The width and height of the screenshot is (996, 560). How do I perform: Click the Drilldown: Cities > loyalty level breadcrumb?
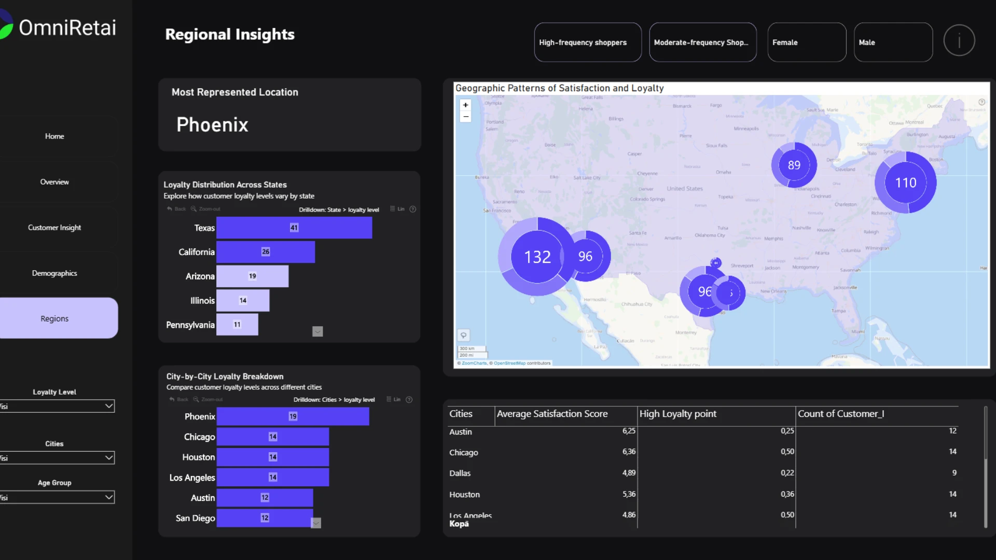coord(334,400)
